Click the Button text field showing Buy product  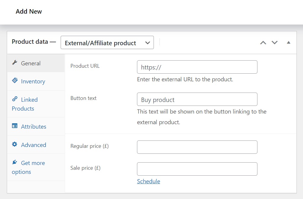(197, 99)
